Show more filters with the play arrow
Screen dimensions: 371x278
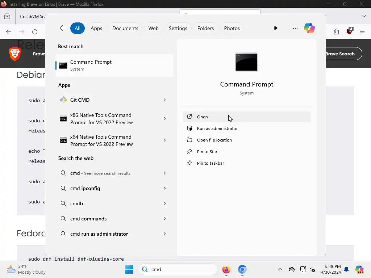(x=276, y=28)
